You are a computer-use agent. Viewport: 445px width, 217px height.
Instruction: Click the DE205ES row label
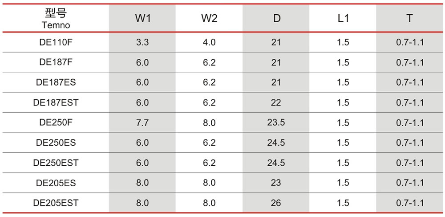pos(56,183)
